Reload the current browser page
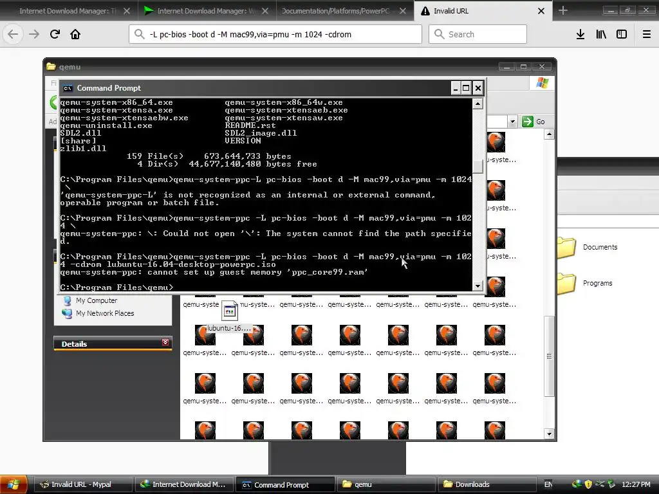This screenshot has height=494, width=659. point(55,34)
